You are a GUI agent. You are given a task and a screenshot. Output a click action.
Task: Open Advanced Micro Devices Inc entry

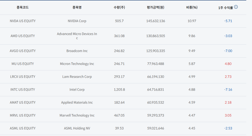point(77,36)
